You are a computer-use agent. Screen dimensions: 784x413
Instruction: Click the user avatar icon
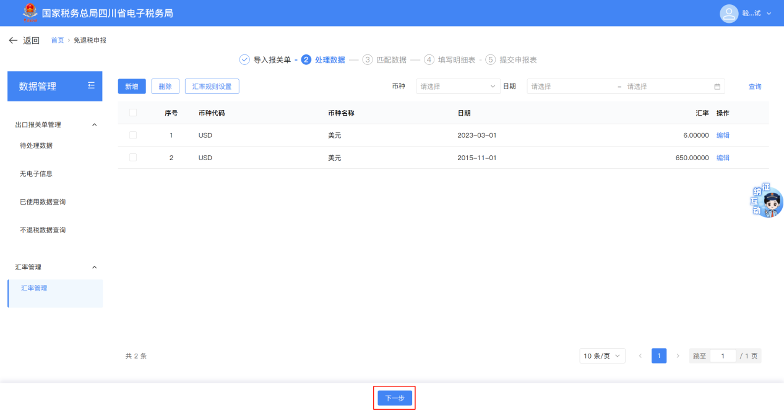(x=730, y=14)
